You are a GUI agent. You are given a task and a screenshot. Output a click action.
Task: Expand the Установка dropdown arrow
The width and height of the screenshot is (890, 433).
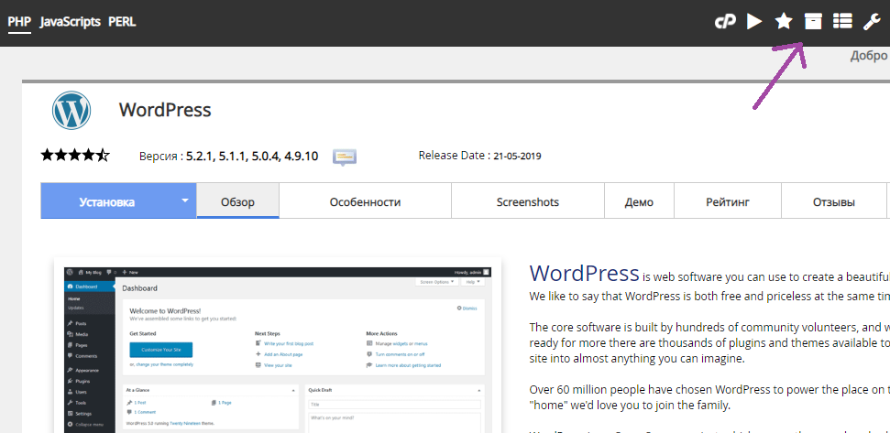(x=184, y=200)
